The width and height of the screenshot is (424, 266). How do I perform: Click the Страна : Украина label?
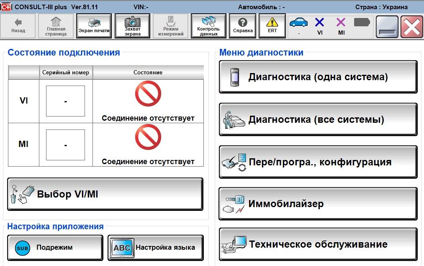click(x=381, y=7)
